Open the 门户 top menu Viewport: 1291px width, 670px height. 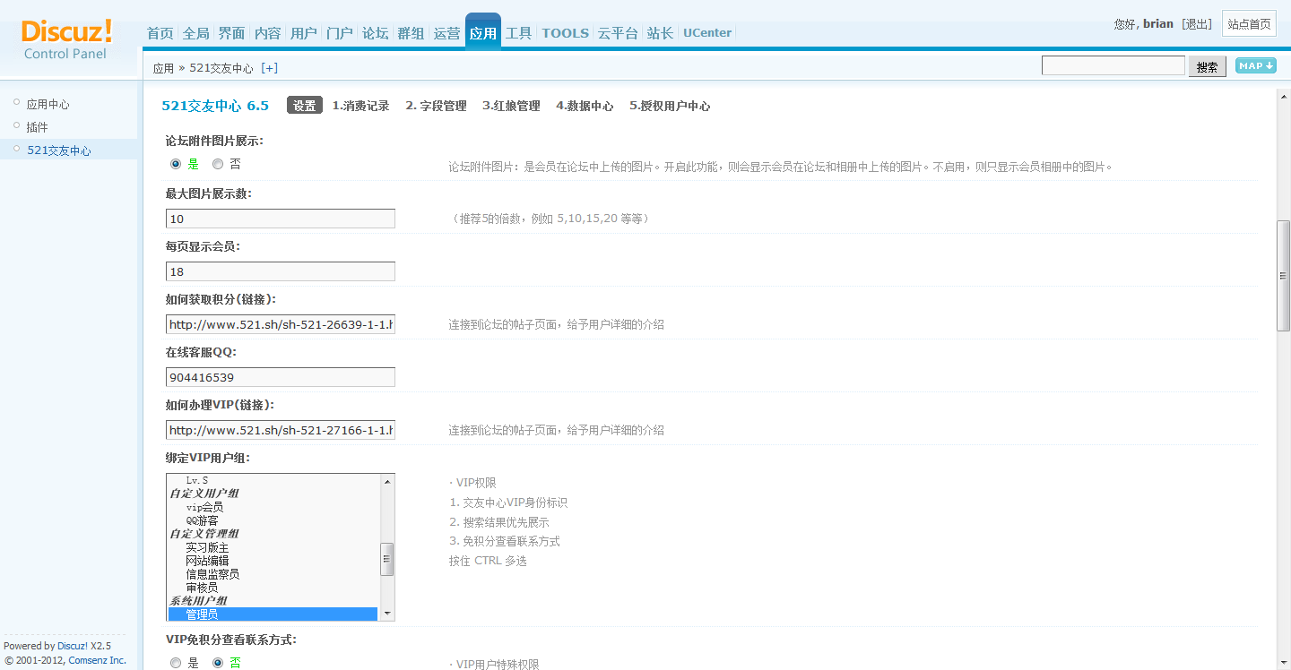click(340, 33)
